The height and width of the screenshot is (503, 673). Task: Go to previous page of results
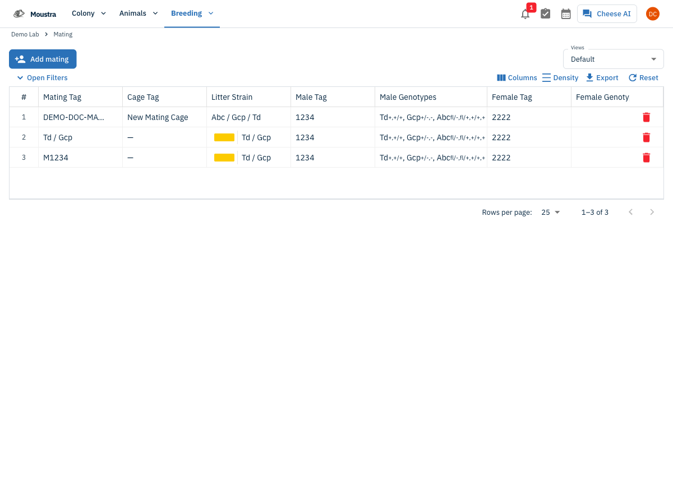click(630, 212)
